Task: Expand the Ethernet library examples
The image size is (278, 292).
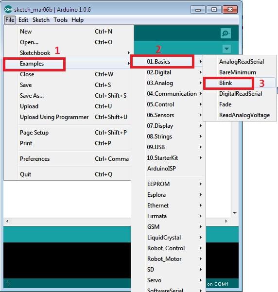Action: (x=168, y=206)
